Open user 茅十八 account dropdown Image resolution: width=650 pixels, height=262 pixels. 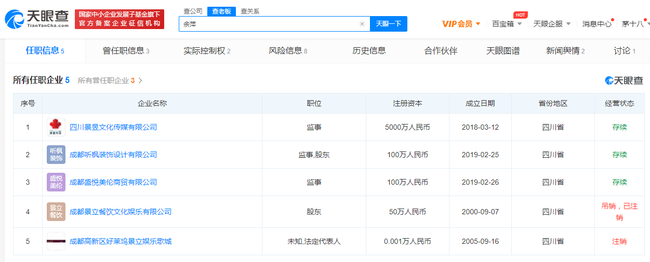[635, 24]
